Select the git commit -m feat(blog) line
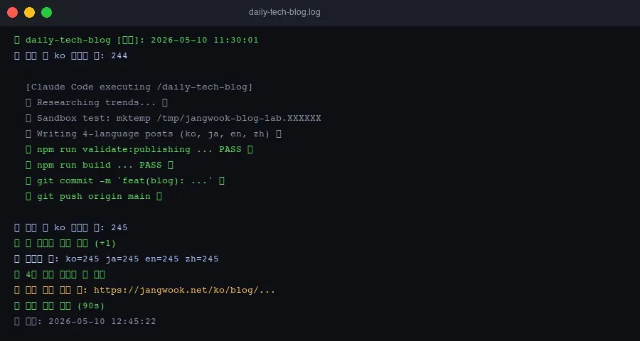The height and width of the screenshot is (341, 640). 125,180
